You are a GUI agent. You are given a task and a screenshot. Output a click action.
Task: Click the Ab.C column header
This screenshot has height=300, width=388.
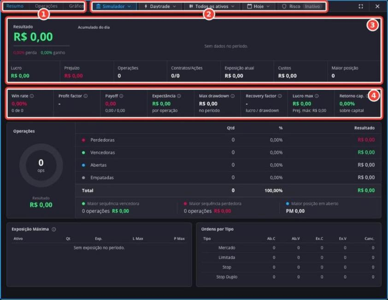coord(271,239)
